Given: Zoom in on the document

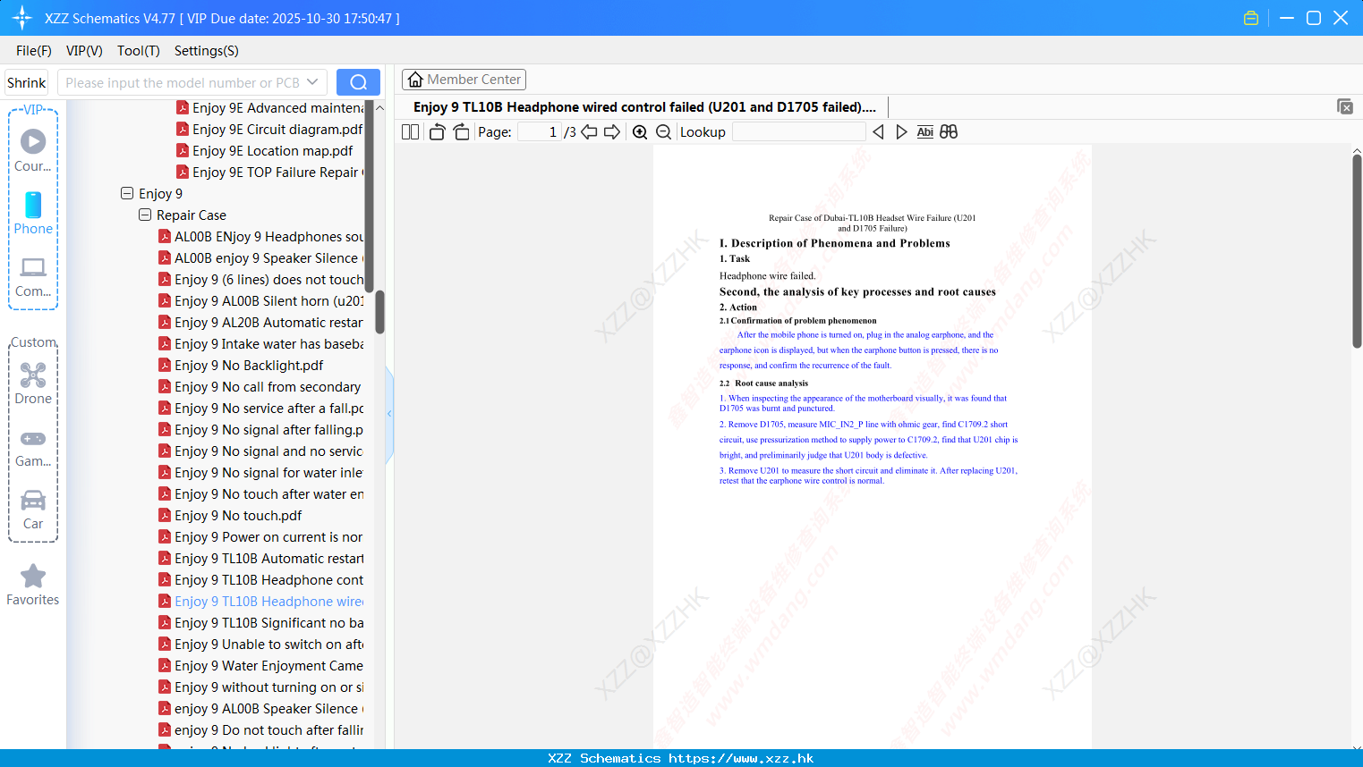Looking at the screenshot, I should [640, 131].
